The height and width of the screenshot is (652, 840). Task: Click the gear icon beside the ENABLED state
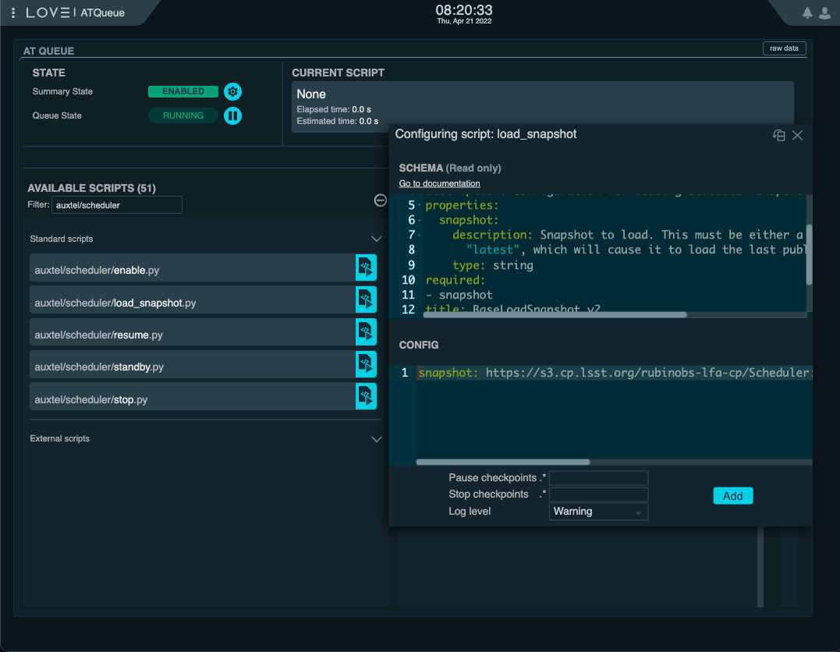[x=232, y=91]
